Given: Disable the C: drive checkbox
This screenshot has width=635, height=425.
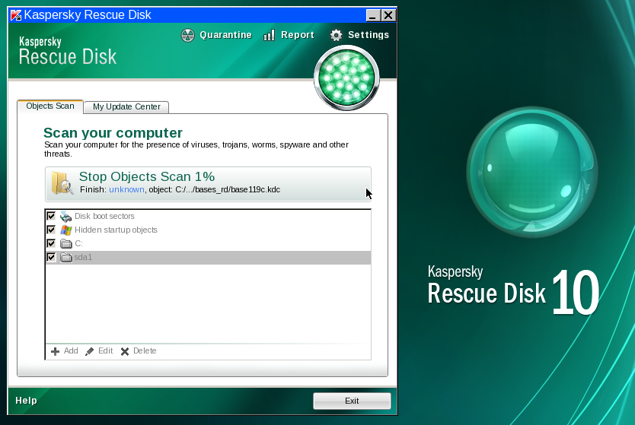Looking at the screenshot, I should coord(51,243).
